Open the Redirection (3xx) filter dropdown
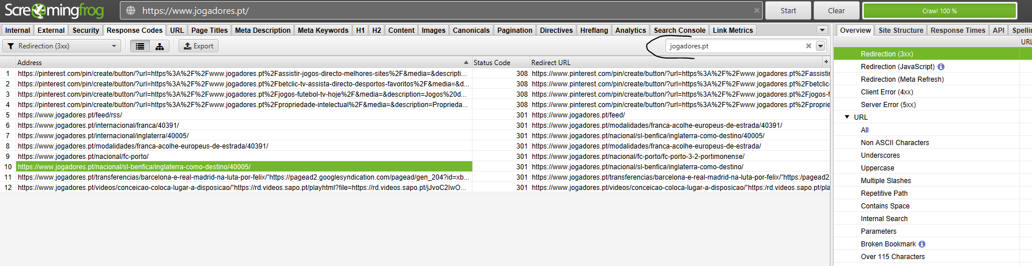1032x266 pixels. click(x=62, y=46)
